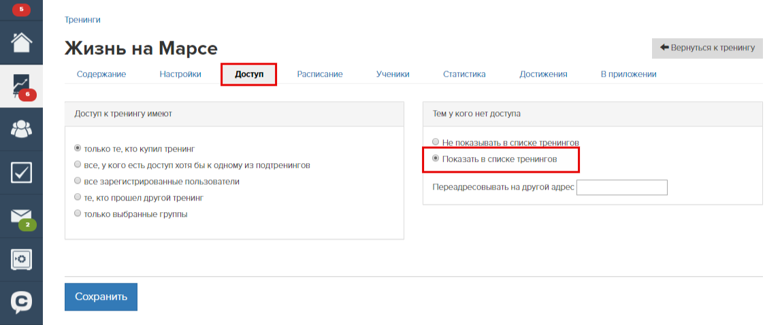
Task: Switch to the Доступ tab
Action: point(249,74)
